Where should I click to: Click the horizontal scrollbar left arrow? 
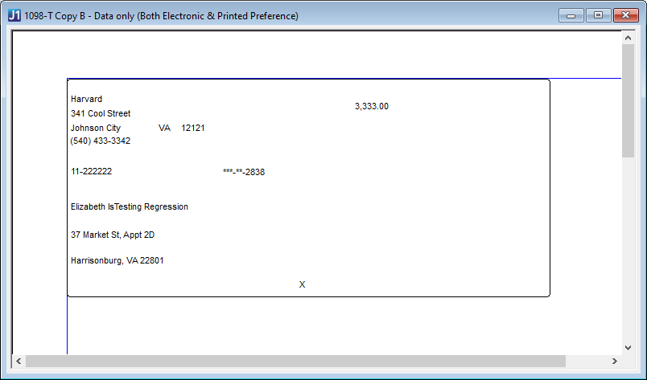coord(19,361)
